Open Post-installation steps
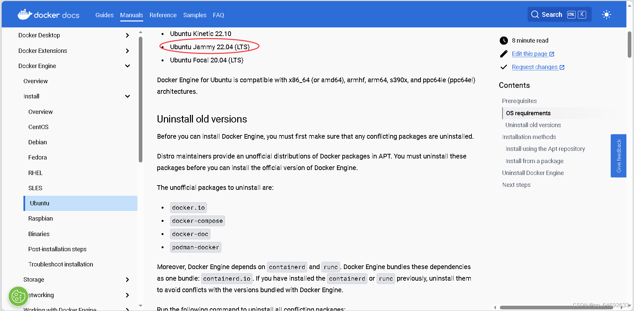Image resolution: width=634 pixels, height=311 pixels. tap(57, 249)
